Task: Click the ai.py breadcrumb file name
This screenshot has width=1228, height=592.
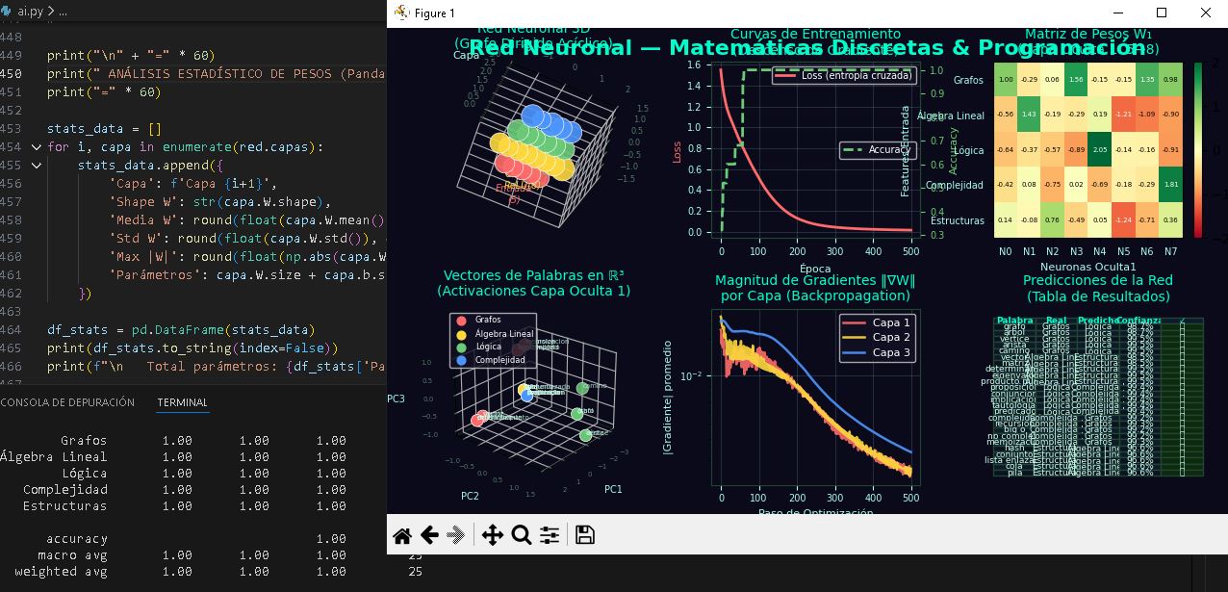Action: point(31,12)
